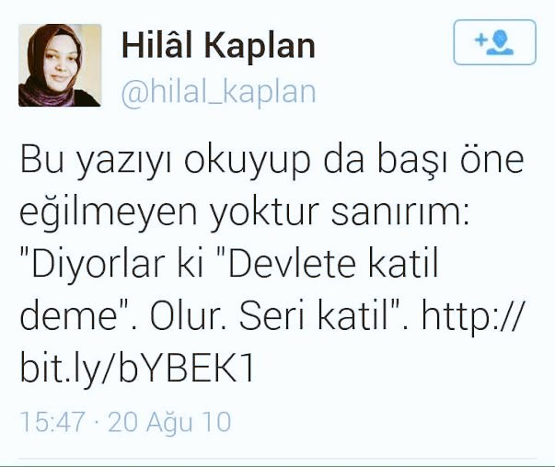Viewport: 555px width, 467px height.
Task: Click the surname 'Kaplan' in the header
Action: (x=260, y=46)
